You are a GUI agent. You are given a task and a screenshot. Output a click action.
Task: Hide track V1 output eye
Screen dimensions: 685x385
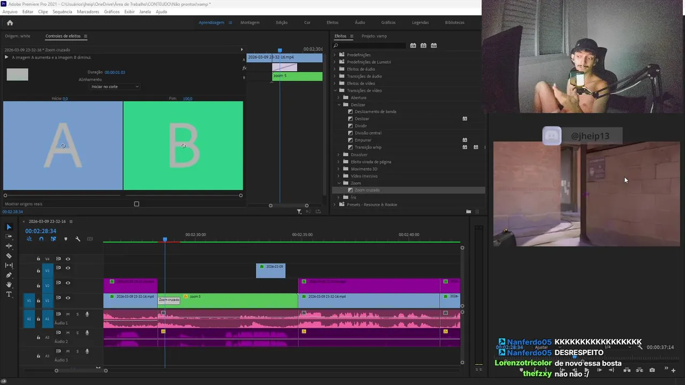[x=68, y=298]
